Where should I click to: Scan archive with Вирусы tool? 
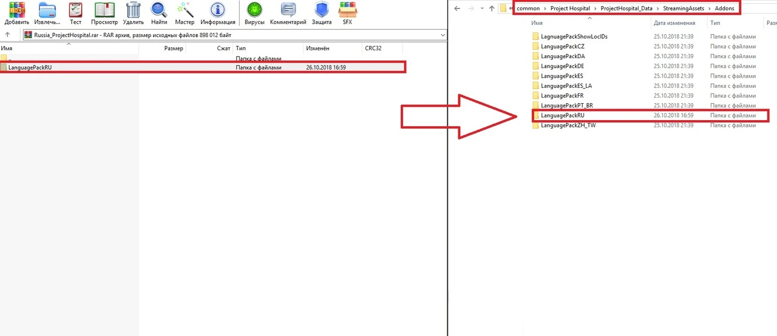click(254, 13)
